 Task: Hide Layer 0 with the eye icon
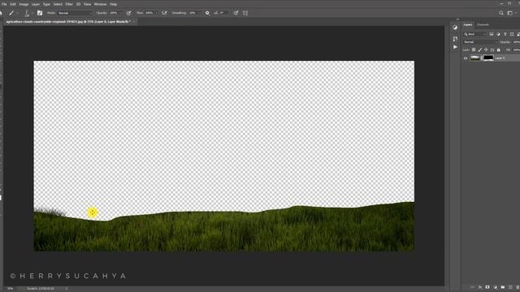coord(466,58)
